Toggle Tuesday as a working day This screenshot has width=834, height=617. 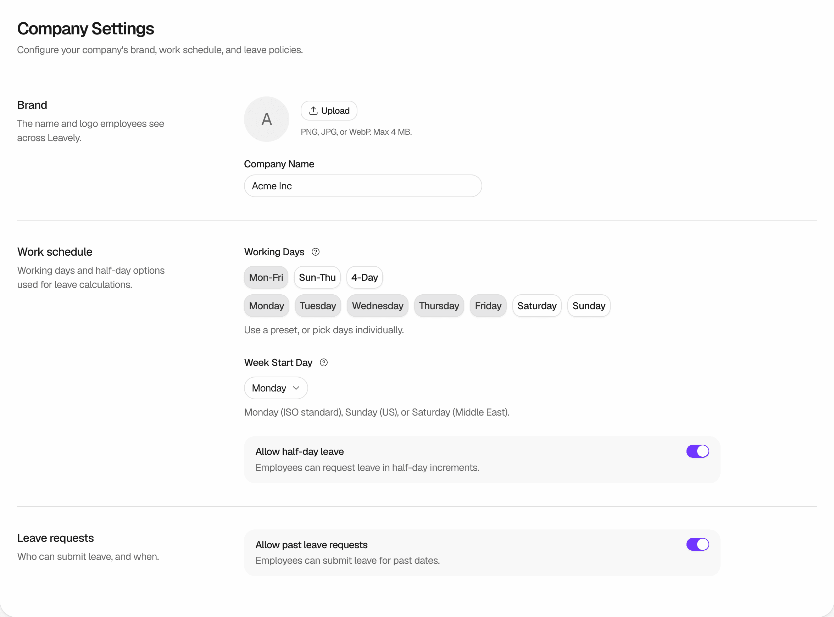(x=318, y=306)
